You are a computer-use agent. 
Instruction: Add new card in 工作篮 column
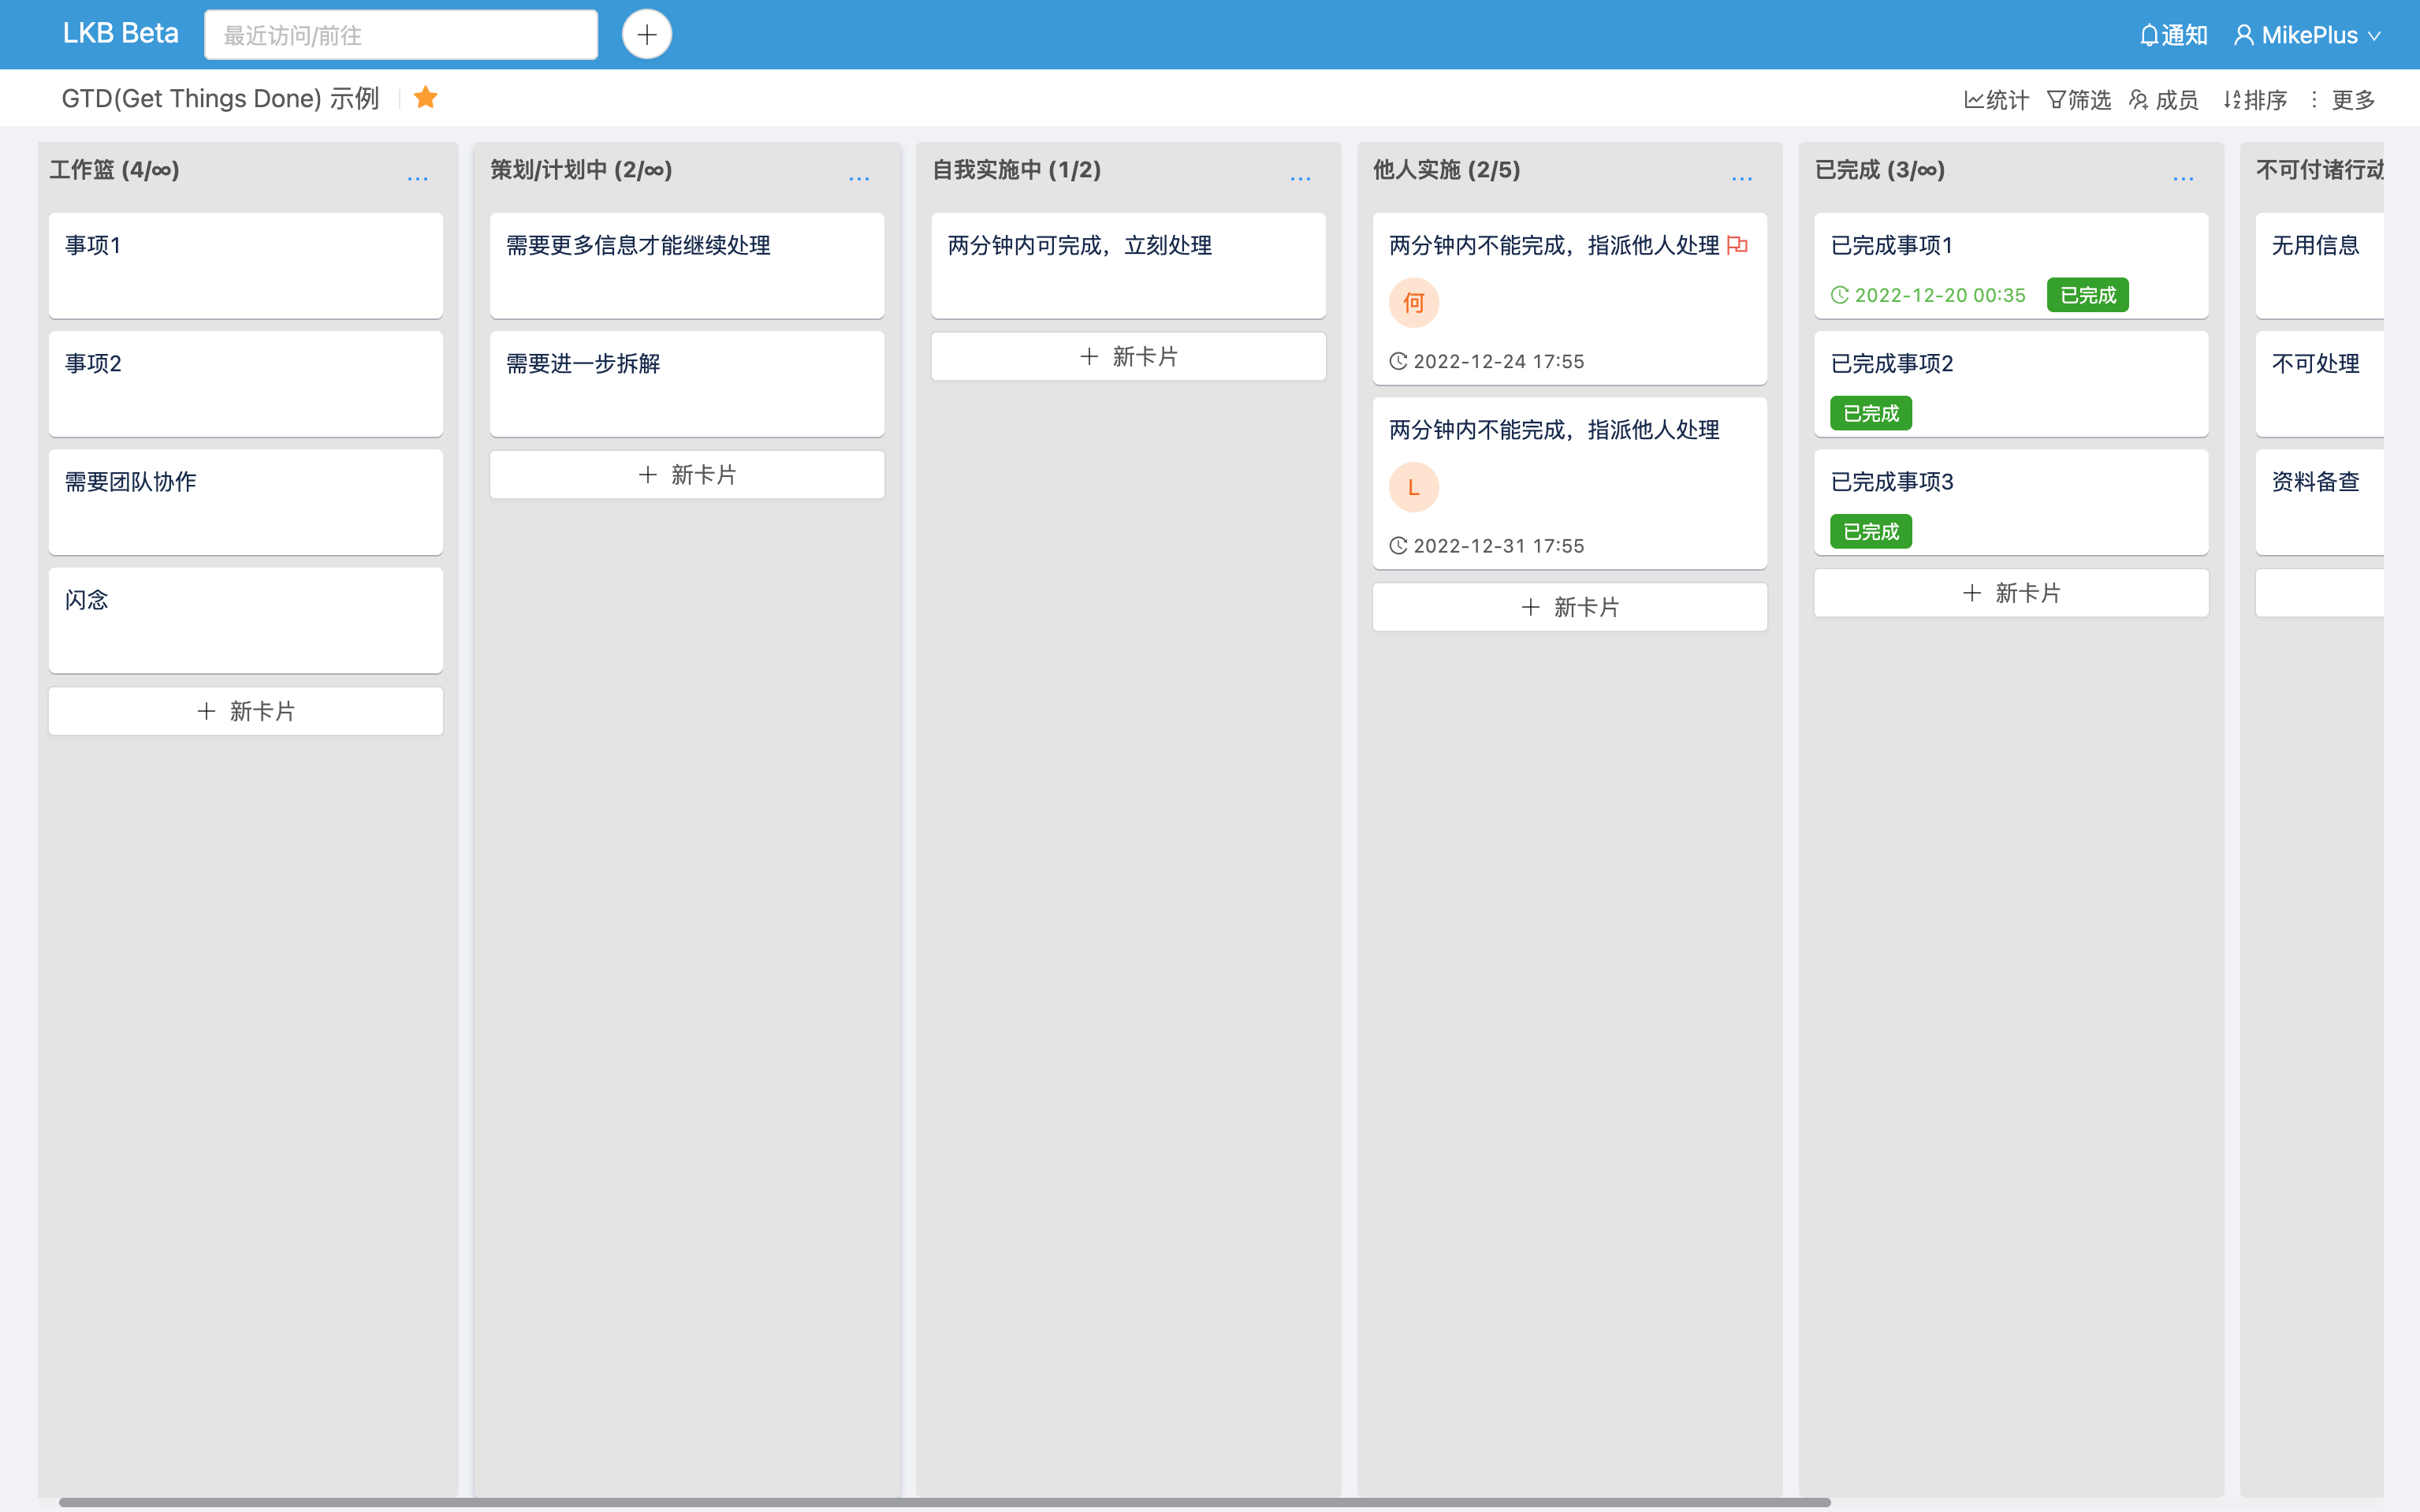tap(246, 711)
